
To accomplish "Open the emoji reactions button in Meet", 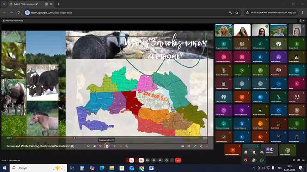I will click(154, 160).
